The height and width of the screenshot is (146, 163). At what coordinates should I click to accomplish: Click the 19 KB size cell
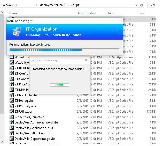point(152,95)
